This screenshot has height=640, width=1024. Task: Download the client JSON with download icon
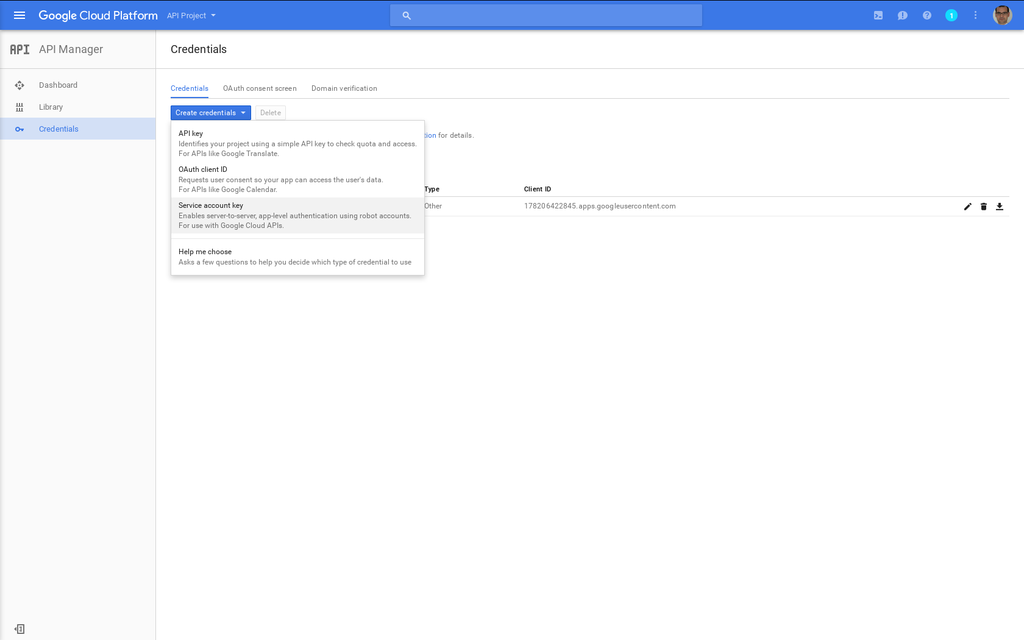click(x=1000, y=207)
